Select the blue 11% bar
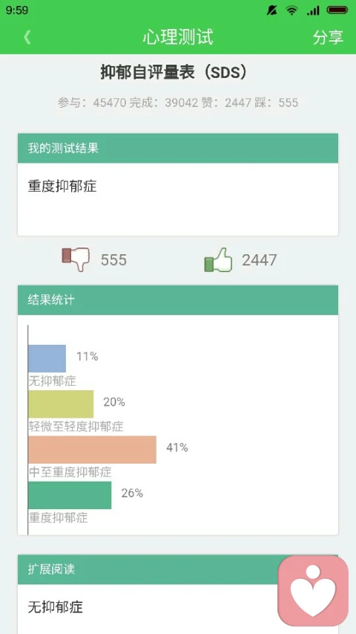This screenshot has width=356, height=634. point(47,358)
